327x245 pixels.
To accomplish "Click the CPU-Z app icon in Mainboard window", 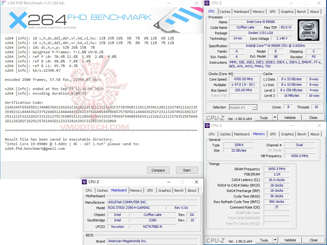I will coord(84,182).
